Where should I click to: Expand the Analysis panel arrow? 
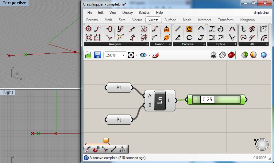click(147, 44)
